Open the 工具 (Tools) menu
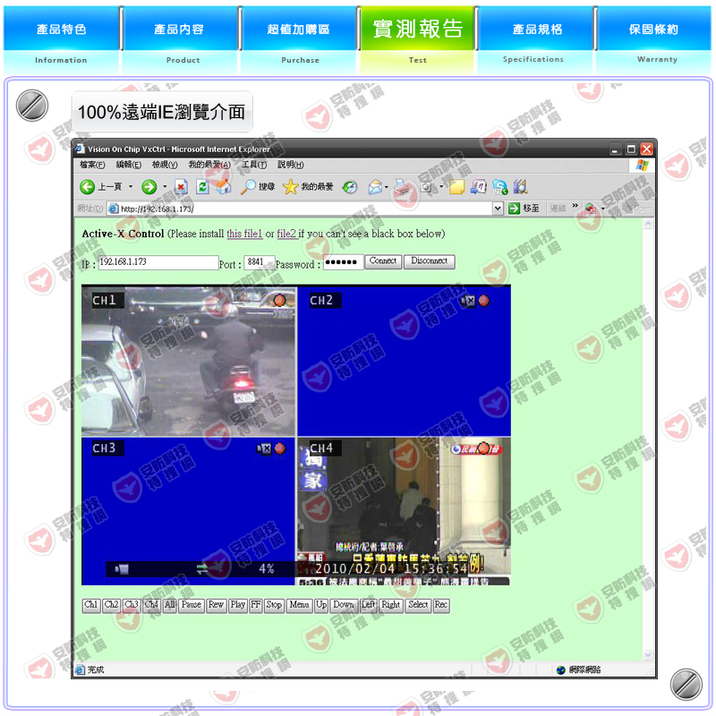Image resolution: width=716 pixels, height=716 pixels. (254, 165)
